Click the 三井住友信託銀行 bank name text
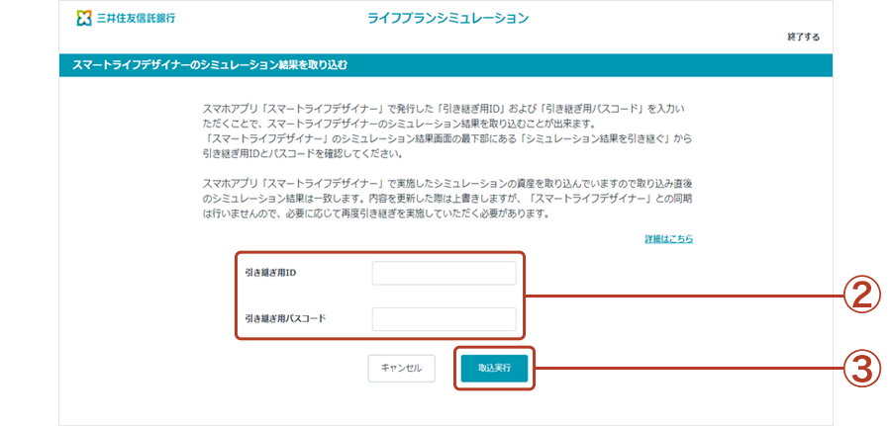Image resolution: width=891 pixels, height=426 pixels. coord(136,18)
